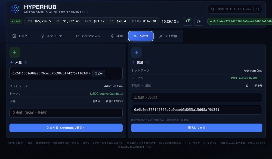Image resolution: width=272 pixels, height=159 pixels.
Task: Click the small arrow beside 出金 heading
Action: [133, 62]
